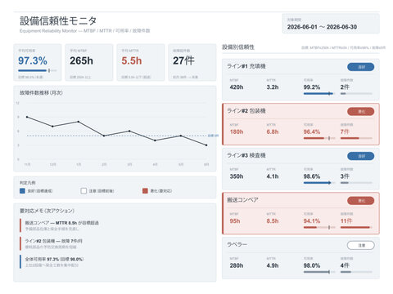Click the red 悪化 legend swatch

[x=145, y=191]
